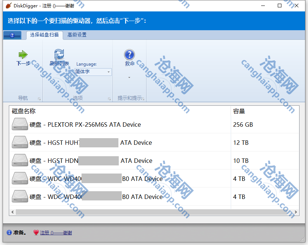
Task: Open help with the 救命 question mark icon
Action: click(x=129, y=55)
